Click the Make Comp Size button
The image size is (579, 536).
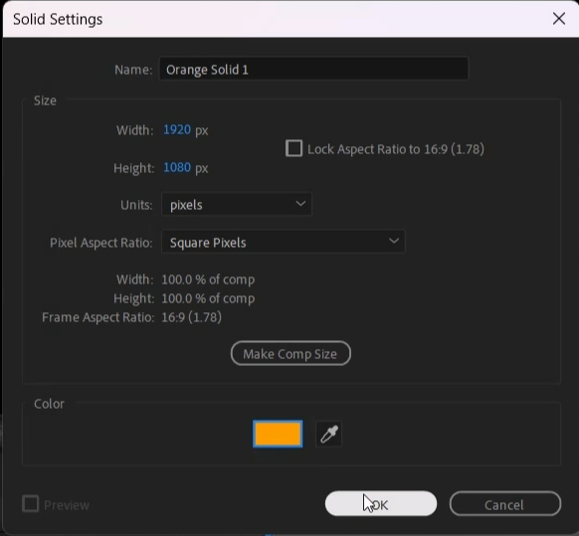point(290,353)
